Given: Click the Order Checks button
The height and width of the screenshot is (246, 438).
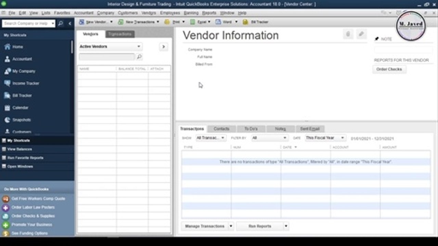Looking at the screenshot, I should (389, 69).
